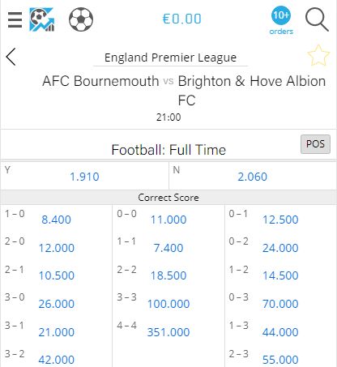Click the POS button
This screenshot has height=367, width=337.
tap(315, 144)
